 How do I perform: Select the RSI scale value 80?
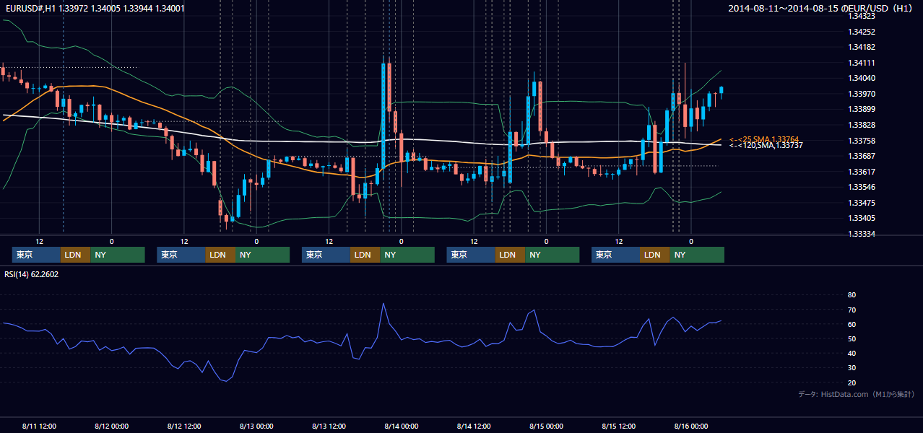[x=851, y=295]
